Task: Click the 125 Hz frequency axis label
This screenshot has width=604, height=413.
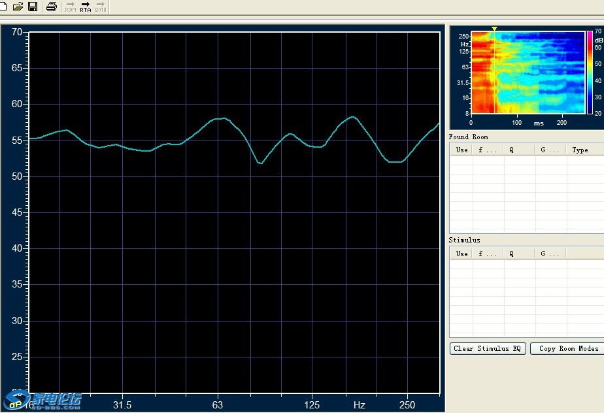Action: pos(312,405)
